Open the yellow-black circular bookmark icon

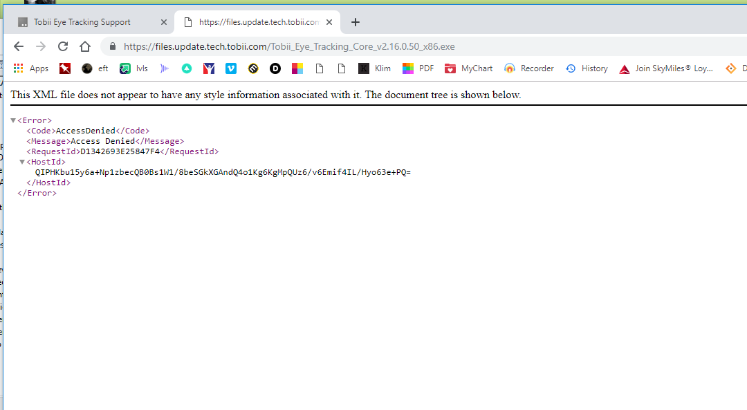[x=253, y=68]
